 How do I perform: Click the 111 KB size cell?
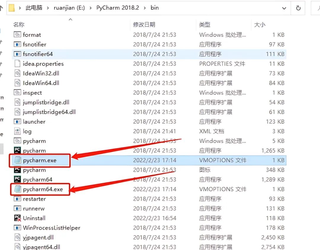275,54
